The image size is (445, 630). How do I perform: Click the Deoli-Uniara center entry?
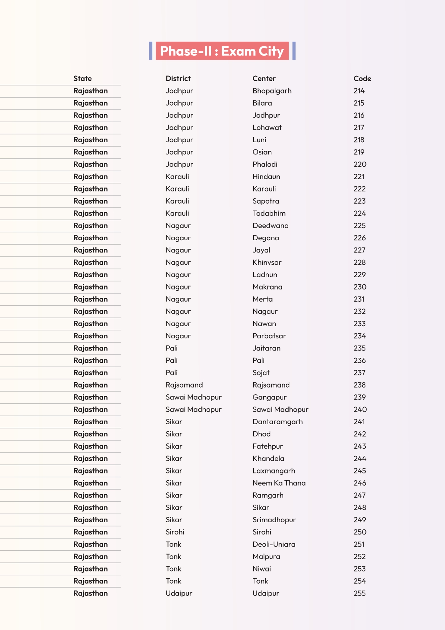pos(274,544)
